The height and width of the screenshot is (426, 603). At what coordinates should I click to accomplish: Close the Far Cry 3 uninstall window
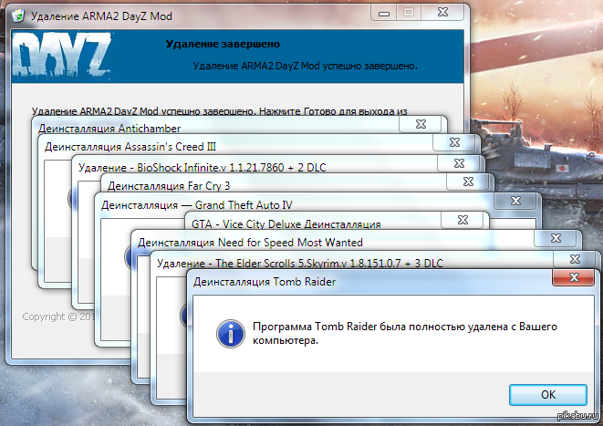468,182
